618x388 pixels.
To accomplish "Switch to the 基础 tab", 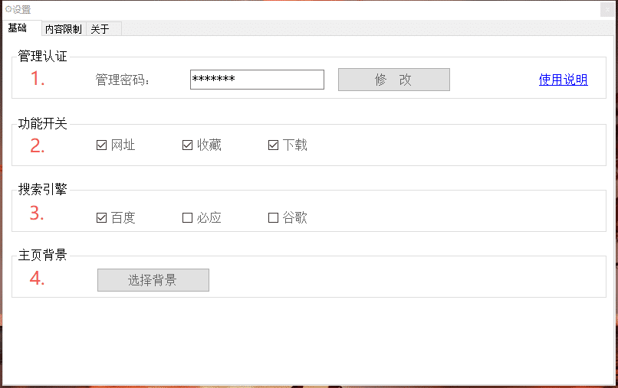I will coord(18,28).
